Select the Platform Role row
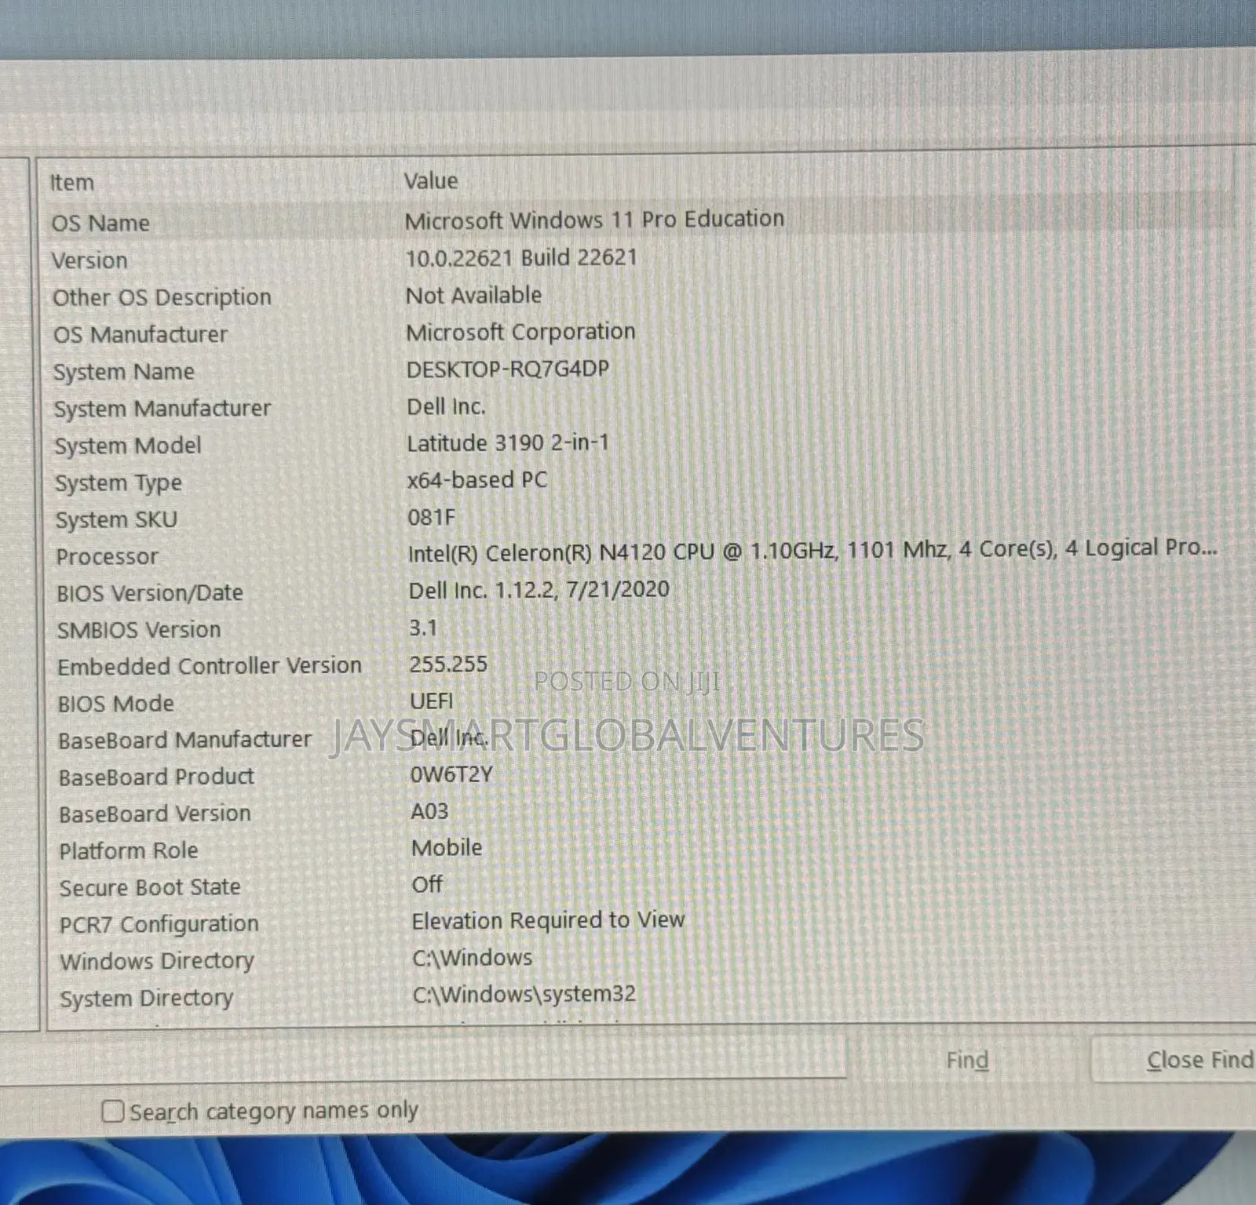The width and height of the screenshot is (1256, 1205). click(640, 850)
